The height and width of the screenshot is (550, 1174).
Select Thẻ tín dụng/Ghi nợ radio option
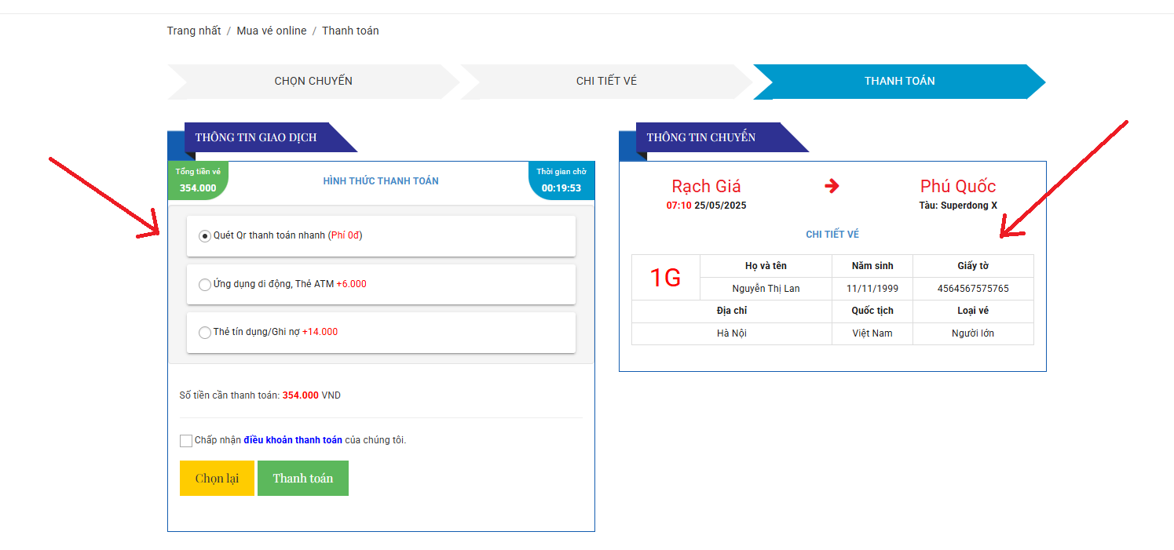tap(205, 332)
